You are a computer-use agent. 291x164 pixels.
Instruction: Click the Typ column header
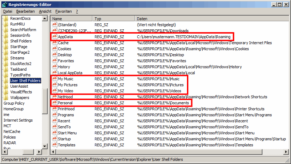[113, 18]
